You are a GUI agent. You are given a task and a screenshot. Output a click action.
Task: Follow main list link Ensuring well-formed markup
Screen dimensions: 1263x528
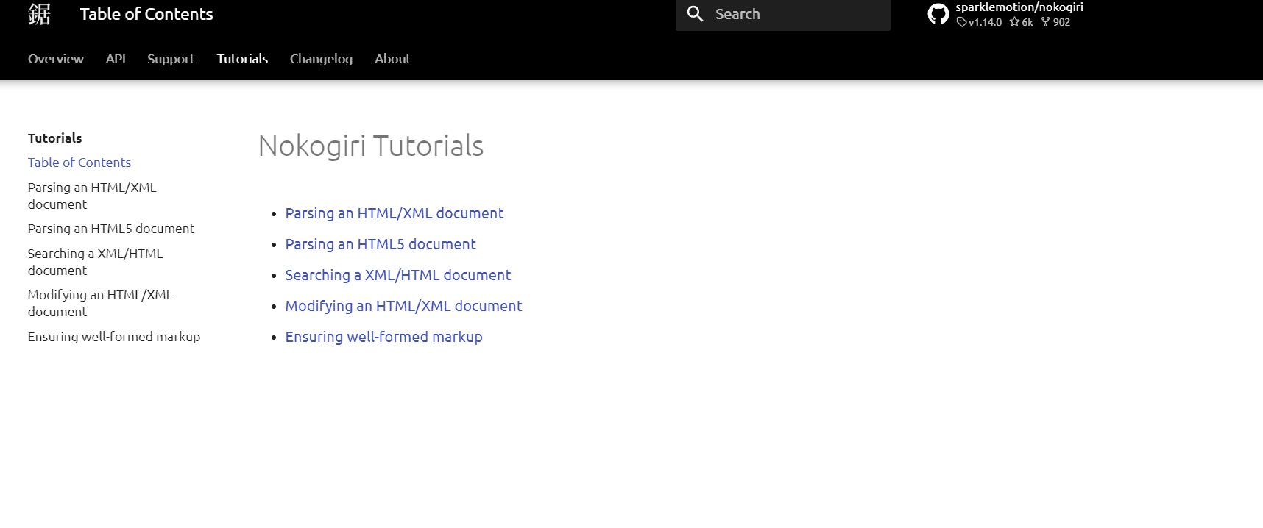click(384, 337)
